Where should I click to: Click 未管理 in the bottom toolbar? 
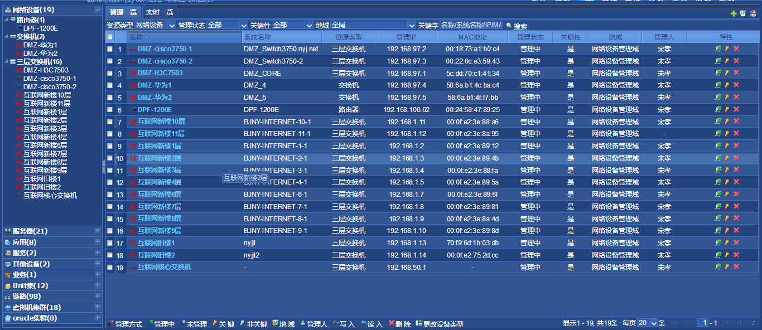(x=194, y=324)
